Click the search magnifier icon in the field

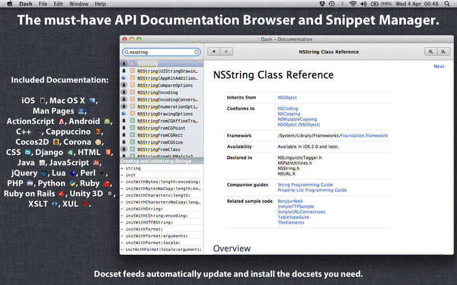(126, 52)
